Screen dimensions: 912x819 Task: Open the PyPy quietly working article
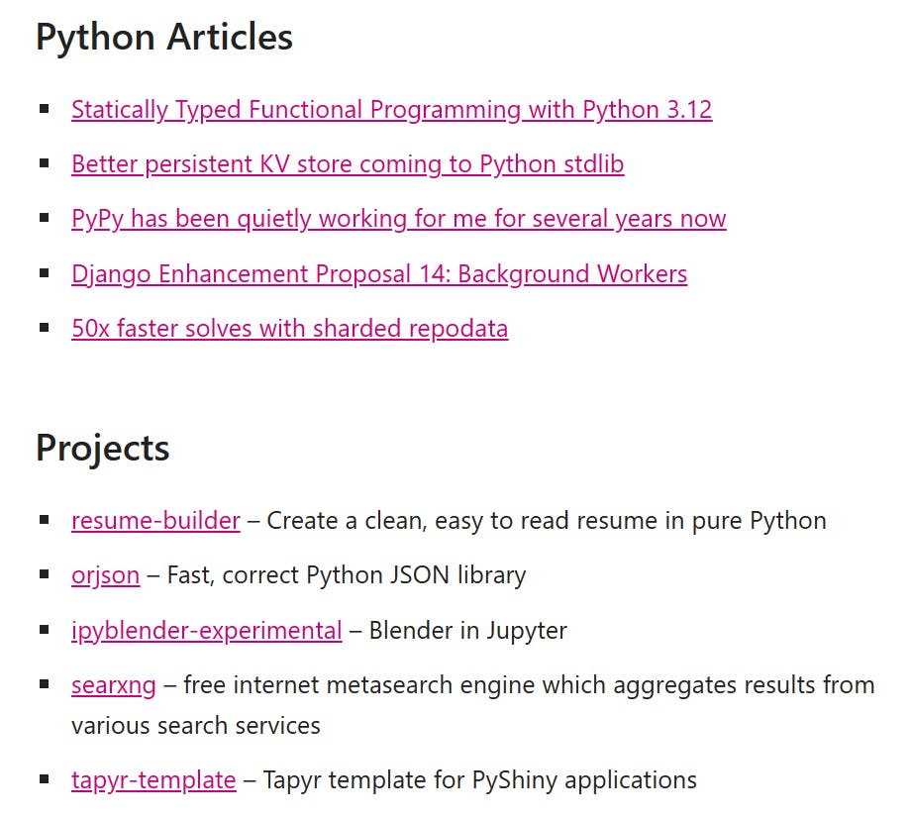coord(398,219)
